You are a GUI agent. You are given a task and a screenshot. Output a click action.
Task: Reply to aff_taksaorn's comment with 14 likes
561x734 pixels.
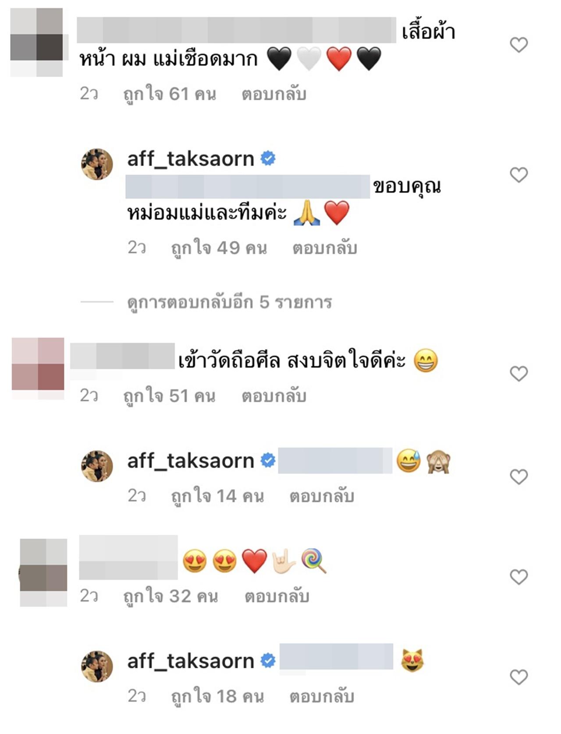coord(322,496)
